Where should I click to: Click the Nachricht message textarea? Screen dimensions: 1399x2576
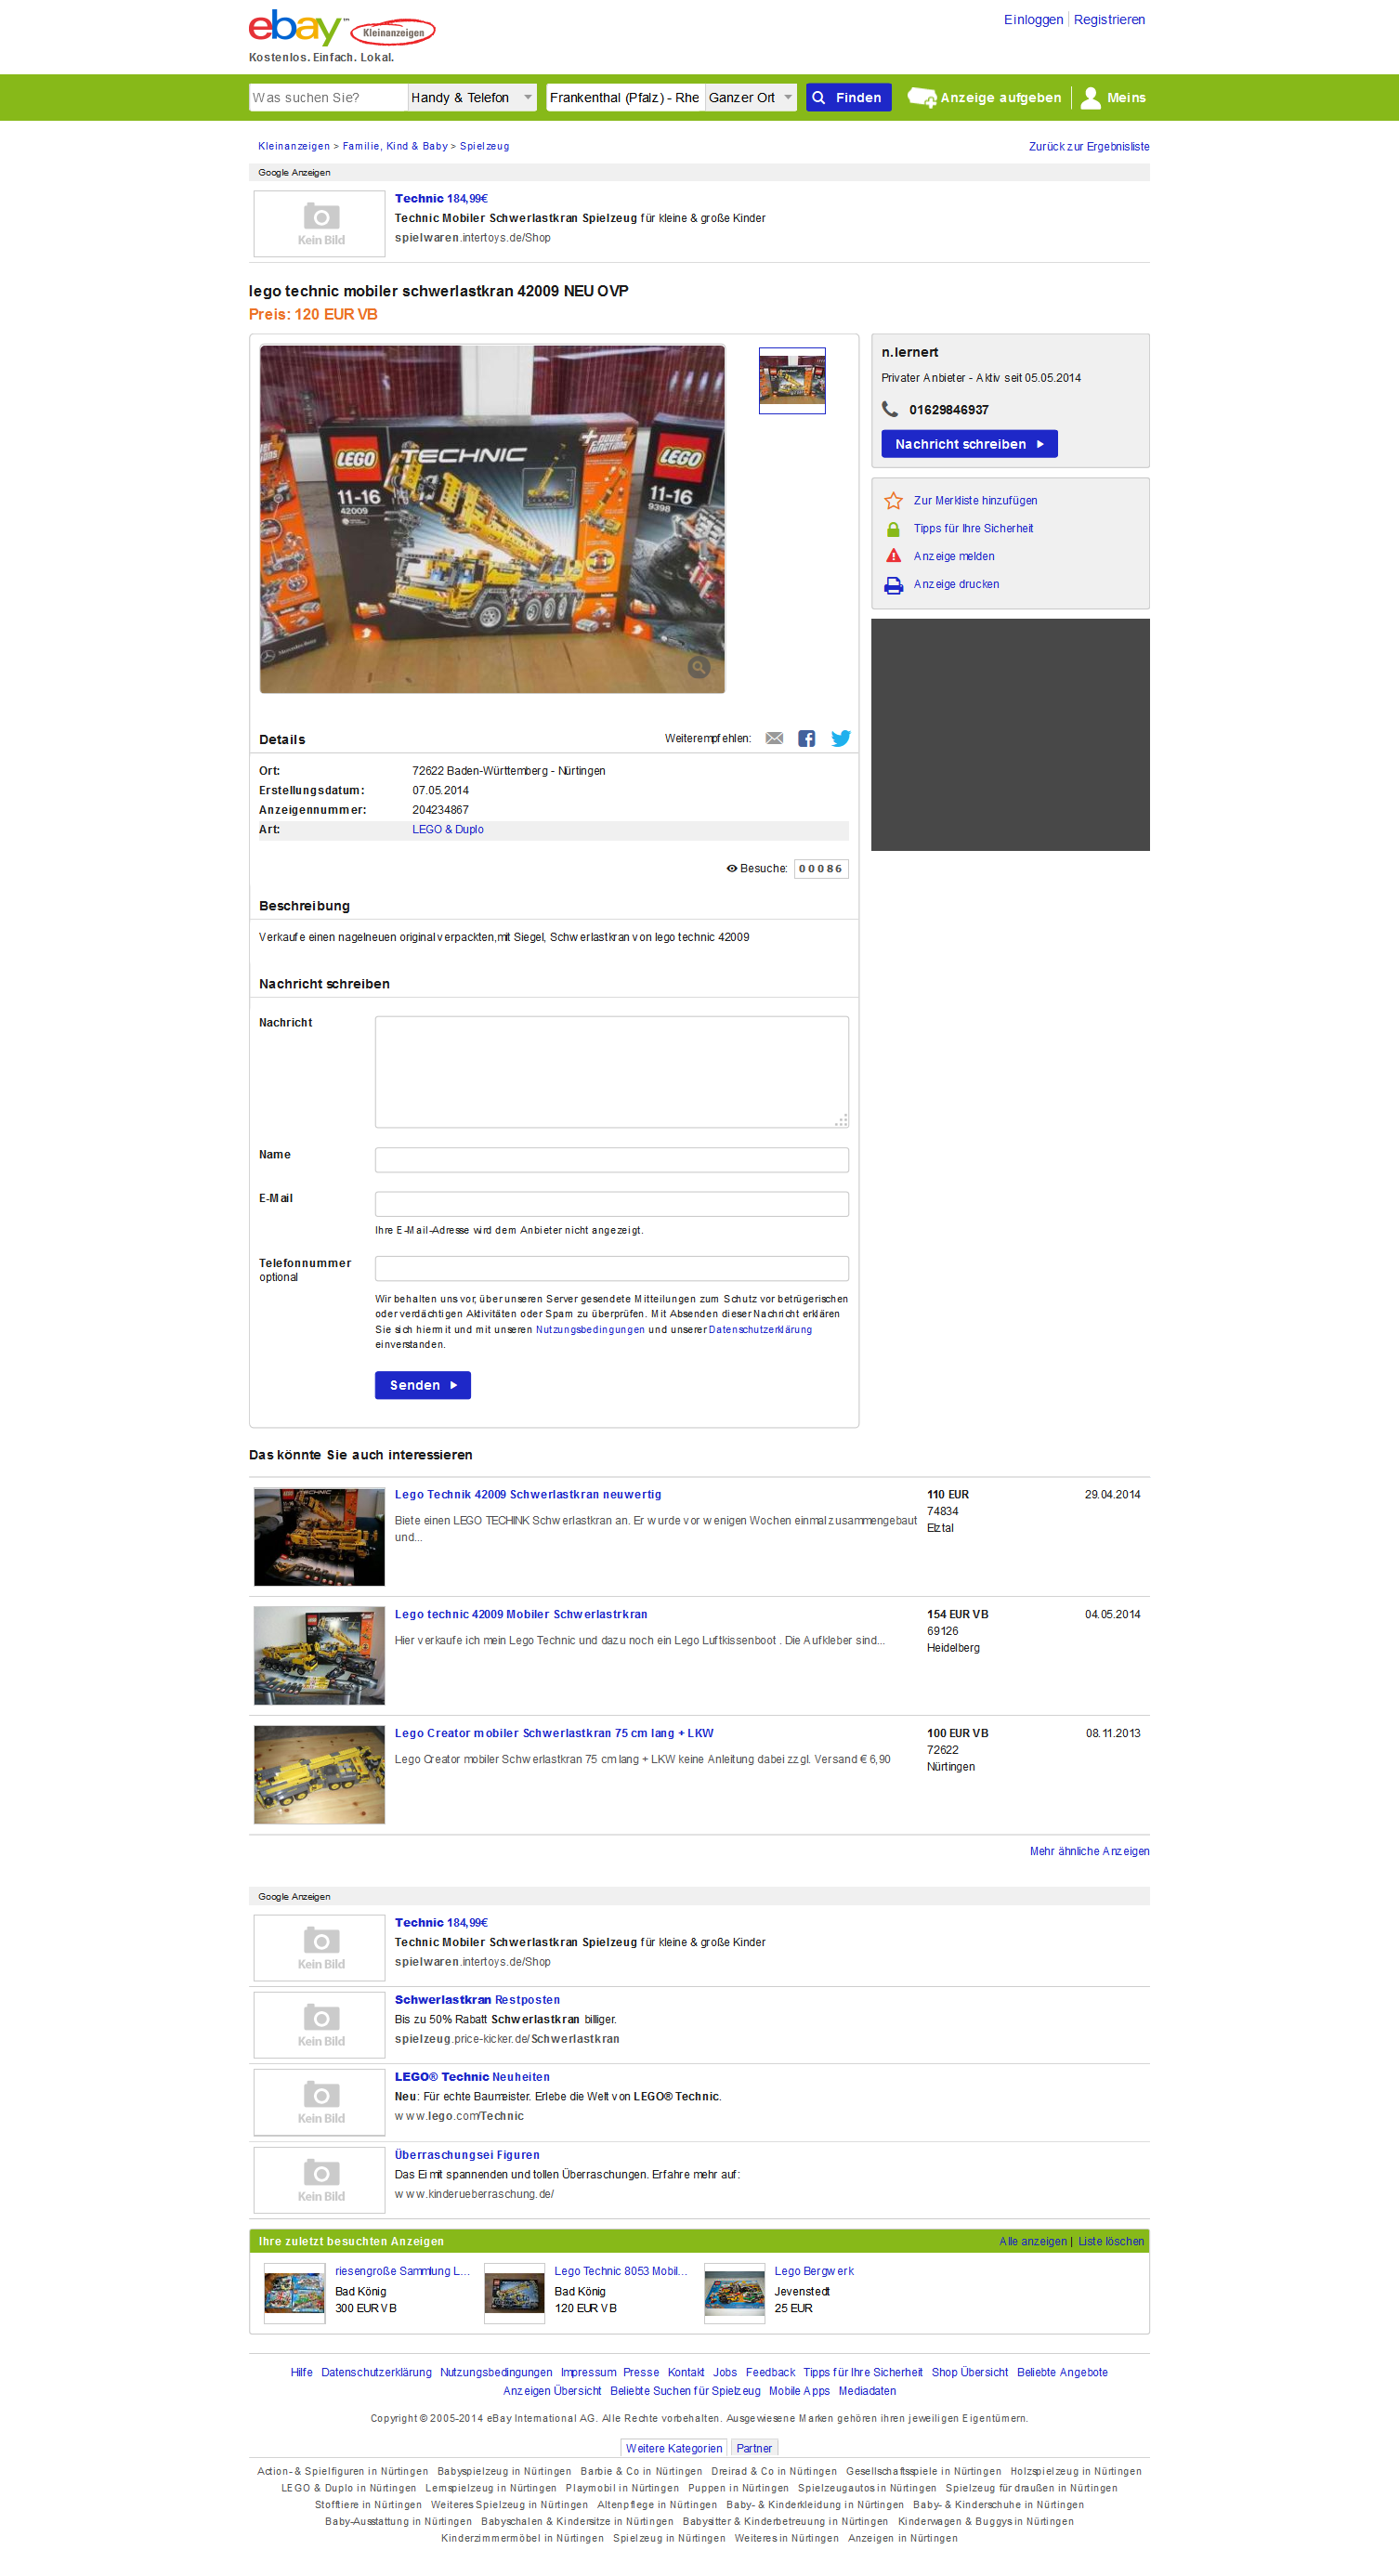click(612, 1072)
